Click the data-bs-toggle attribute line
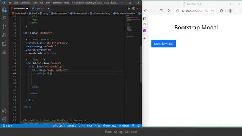This screenshot has height=136, width=242. [41, 46]
